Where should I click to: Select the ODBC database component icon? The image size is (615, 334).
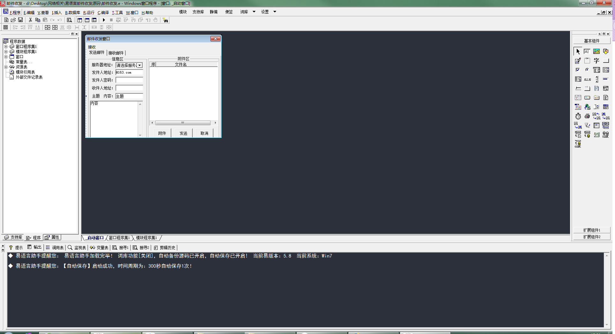click(605, 135)
